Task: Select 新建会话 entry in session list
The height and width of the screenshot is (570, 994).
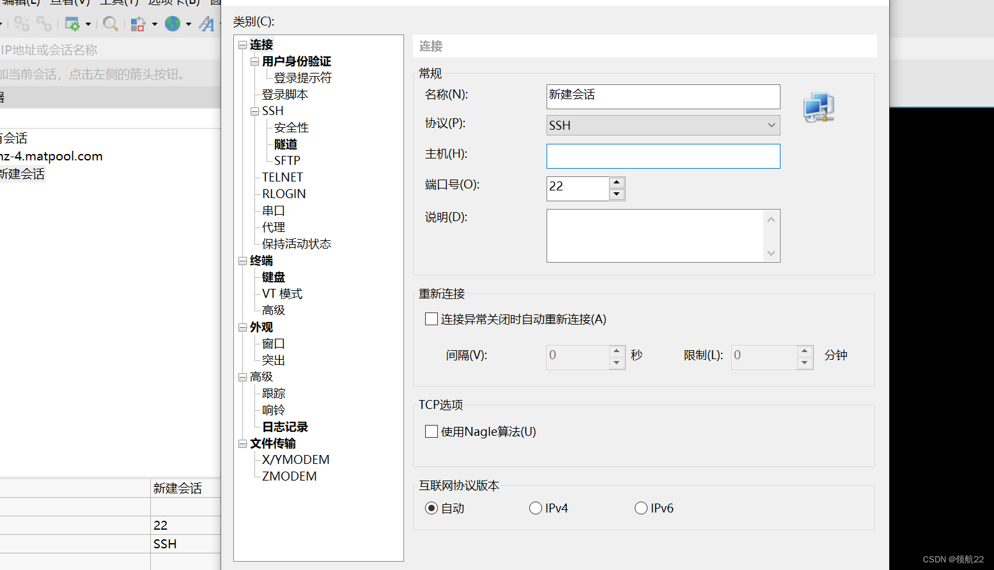Action: point(22,174)
